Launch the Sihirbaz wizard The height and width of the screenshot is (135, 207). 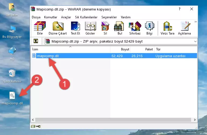(x=135, y=28)
